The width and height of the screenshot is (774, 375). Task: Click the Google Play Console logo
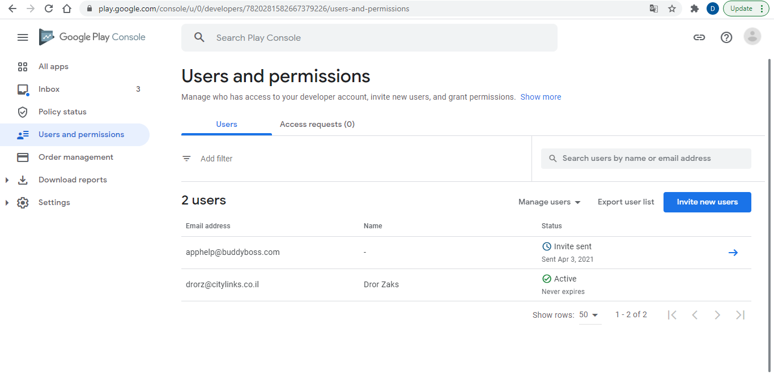pos(92,37)
